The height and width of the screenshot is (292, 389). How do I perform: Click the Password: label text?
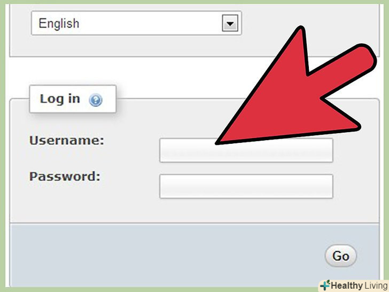(x=65, y=176)
